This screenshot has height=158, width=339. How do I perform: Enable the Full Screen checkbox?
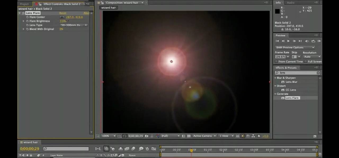pyautogui.click(x=306, y=61)
